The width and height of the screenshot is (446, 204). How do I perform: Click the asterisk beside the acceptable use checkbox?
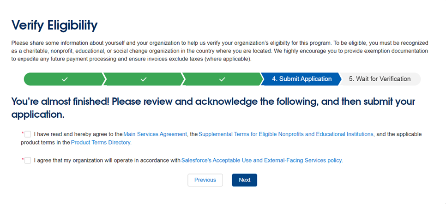[x=23, y=160]
